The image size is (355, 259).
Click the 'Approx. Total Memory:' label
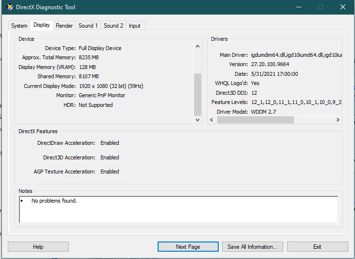[49, 57]
